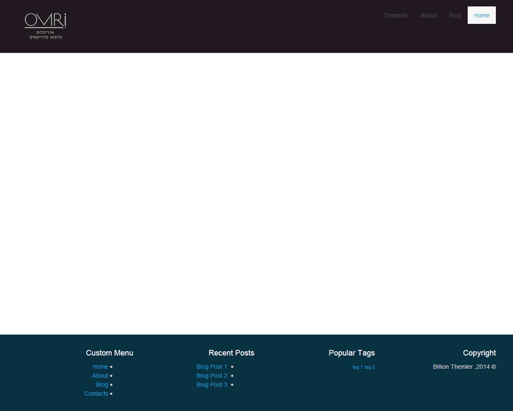Click the Popular Tags footer heading

(x=352, y=353)
